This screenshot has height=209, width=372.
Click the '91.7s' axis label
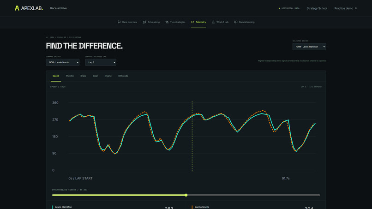tap(286, 179)
